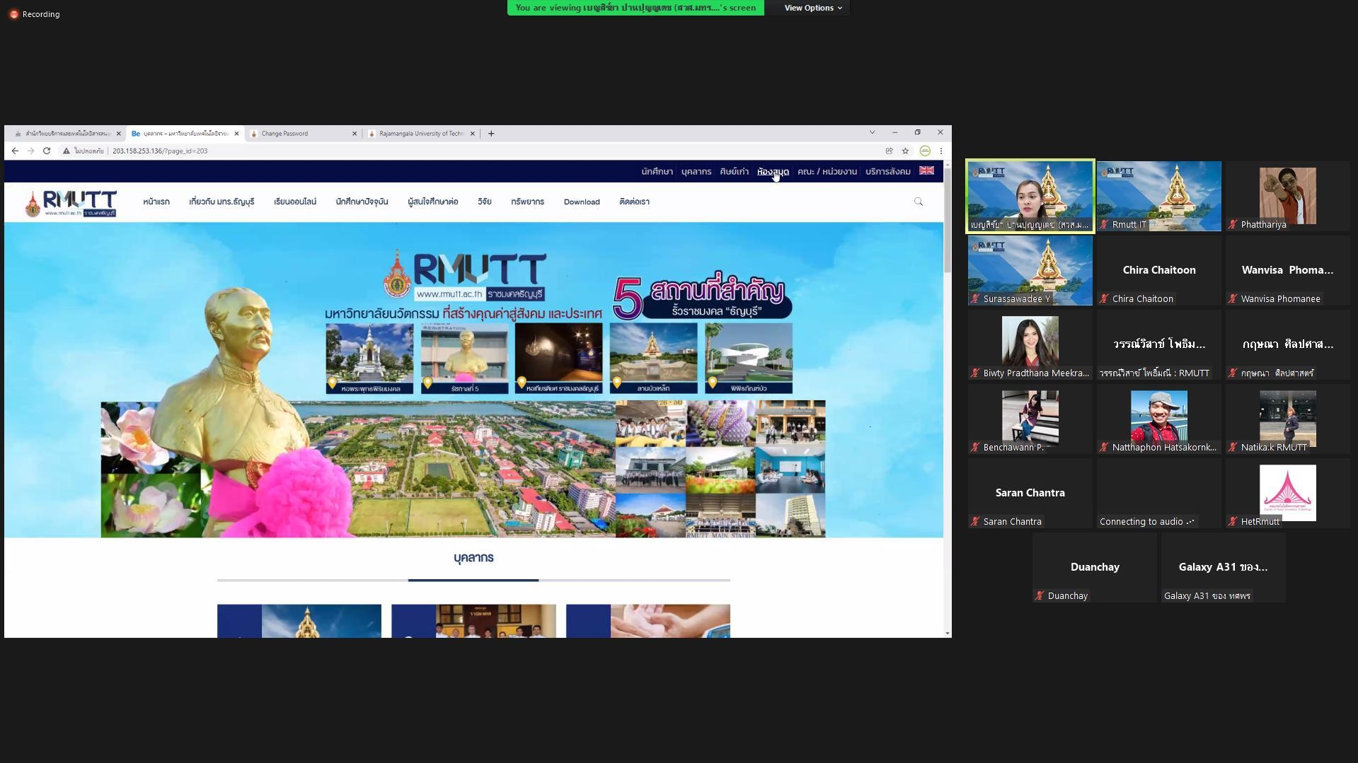Click the Recording indicator icon
Screen dimensions: 1358x763
point(13,14)
